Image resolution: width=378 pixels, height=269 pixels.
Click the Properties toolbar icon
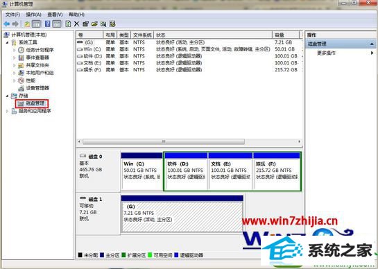click(x=85, y=24)
